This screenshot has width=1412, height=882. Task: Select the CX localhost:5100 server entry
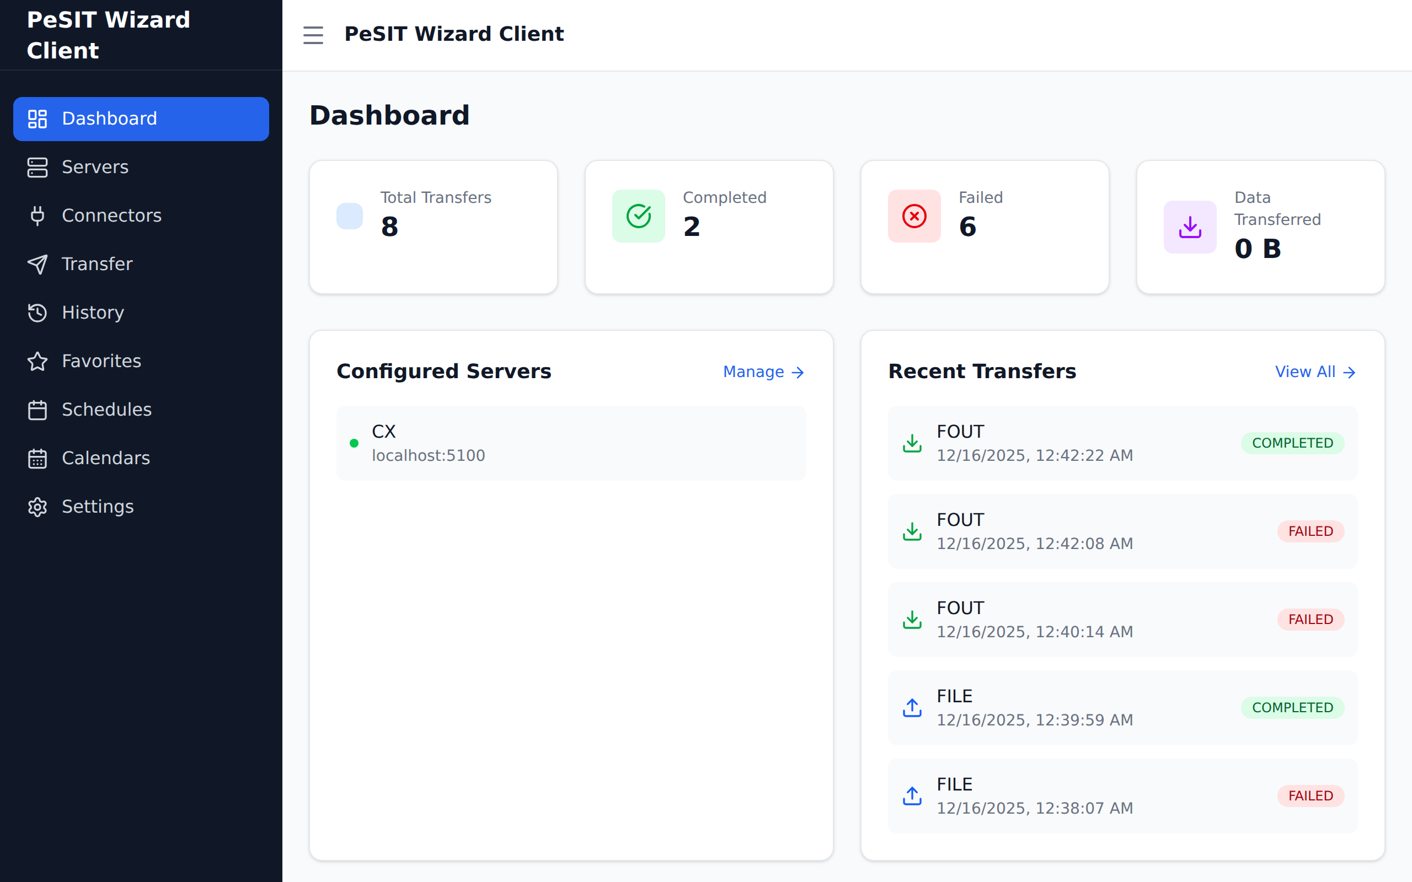[570, 442]
